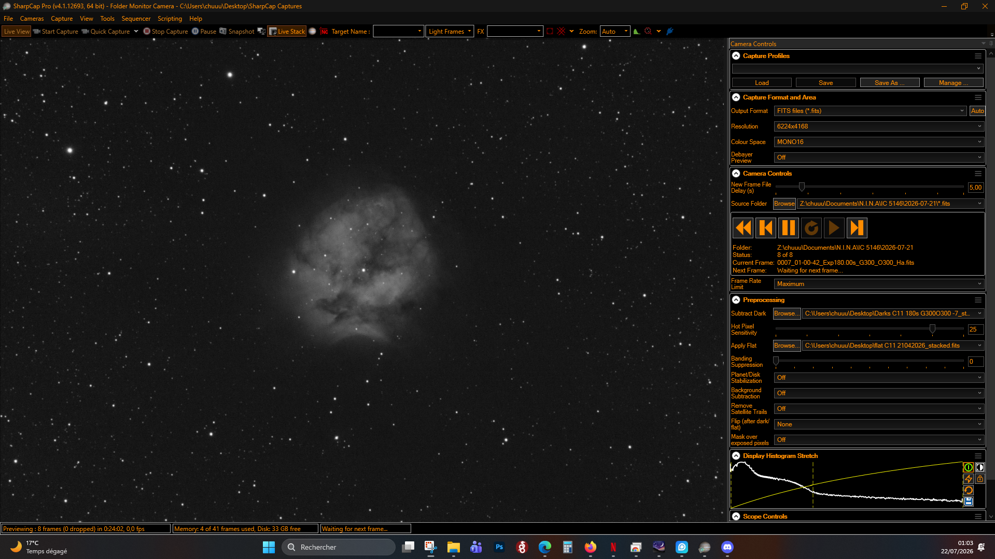Toggle the black-white invert display icon
995x559 pixels.
979,467
